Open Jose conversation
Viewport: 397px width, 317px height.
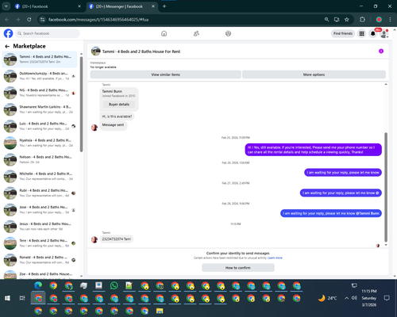click(40, 209)
